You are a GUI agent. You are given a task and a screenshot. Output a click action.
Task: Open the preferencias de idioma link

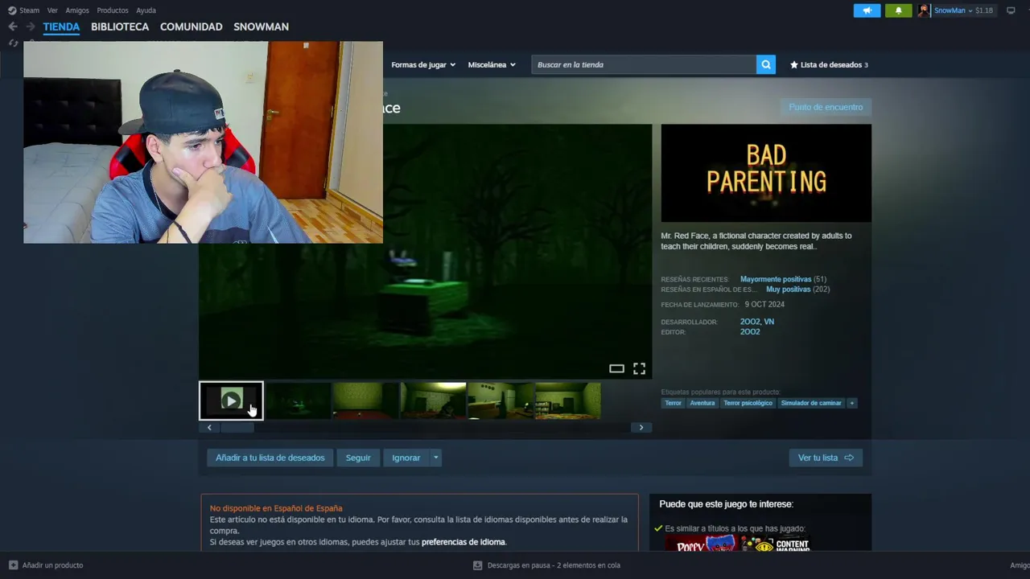(x=463, y=542)
